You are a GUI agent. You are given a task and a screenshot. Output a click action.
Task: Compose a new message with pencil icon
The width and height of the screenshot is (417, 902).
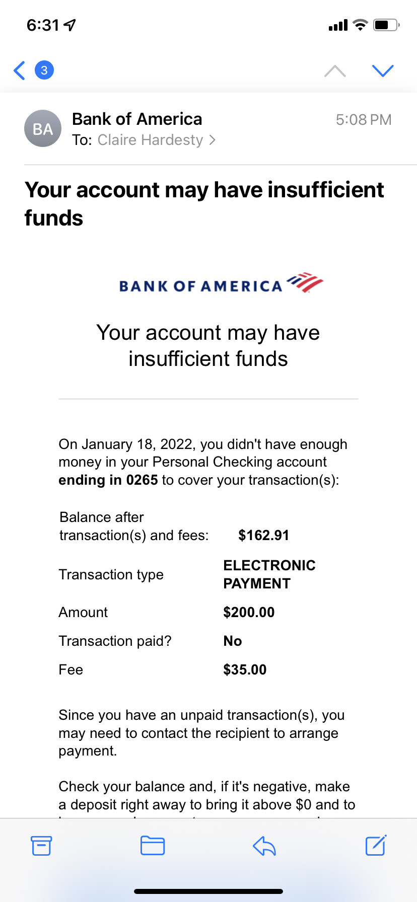click(376, 846)
